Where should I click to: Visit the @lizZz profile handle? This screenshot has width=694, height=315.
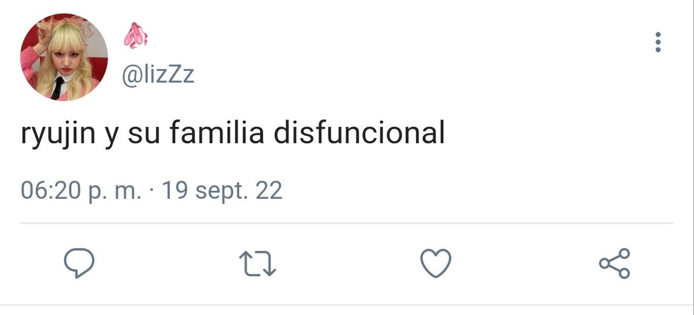pyautogui.click(x=158, y=75)
